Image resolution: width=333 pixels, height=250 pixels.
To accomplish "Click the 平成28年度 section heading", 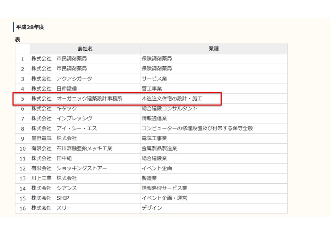I will point(30,27).
